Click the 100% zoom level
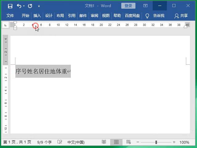Screen dimensions: 197x148 click(x=184, y=142)
